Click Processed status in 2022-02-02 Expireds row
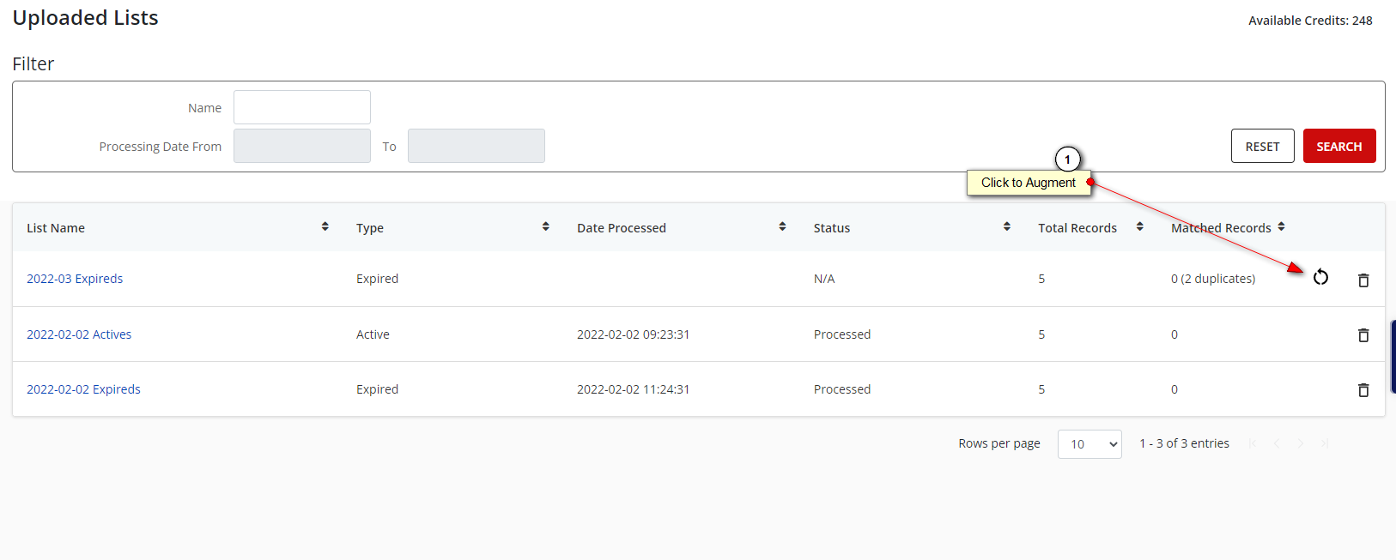Screen dimensions: 1396x560 click(842, 389)
